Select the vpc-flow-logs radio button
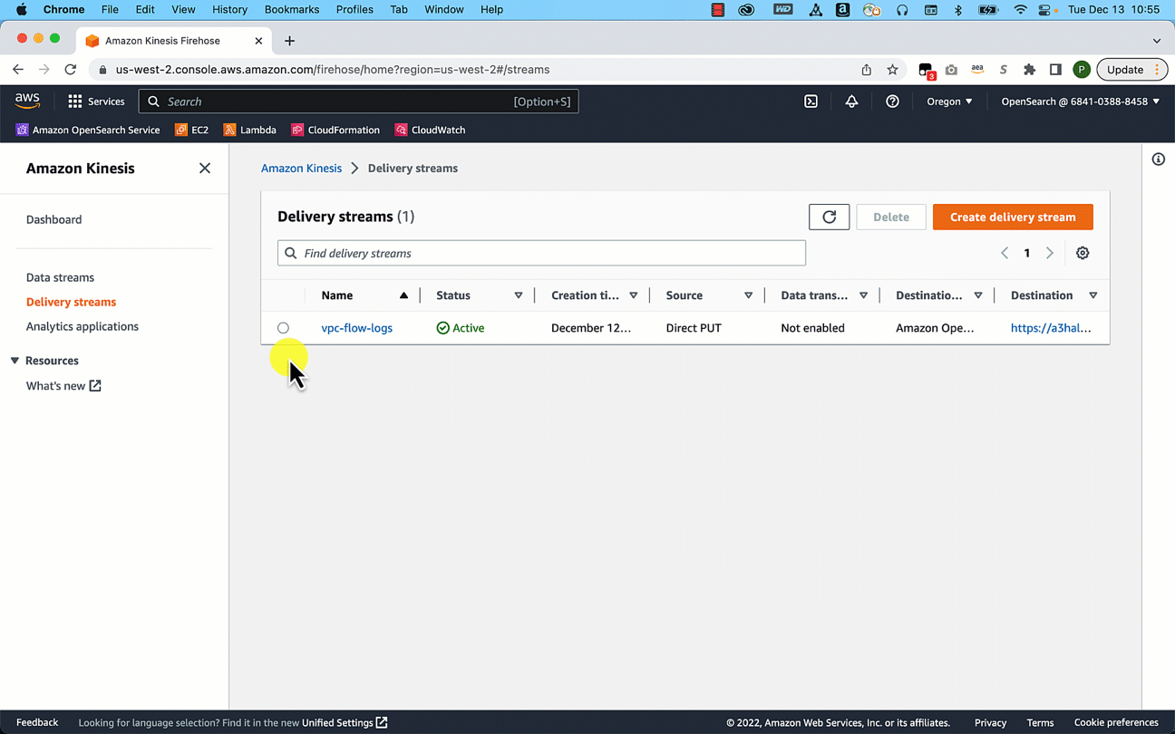The image size is (1175, 734). [283, 328]
